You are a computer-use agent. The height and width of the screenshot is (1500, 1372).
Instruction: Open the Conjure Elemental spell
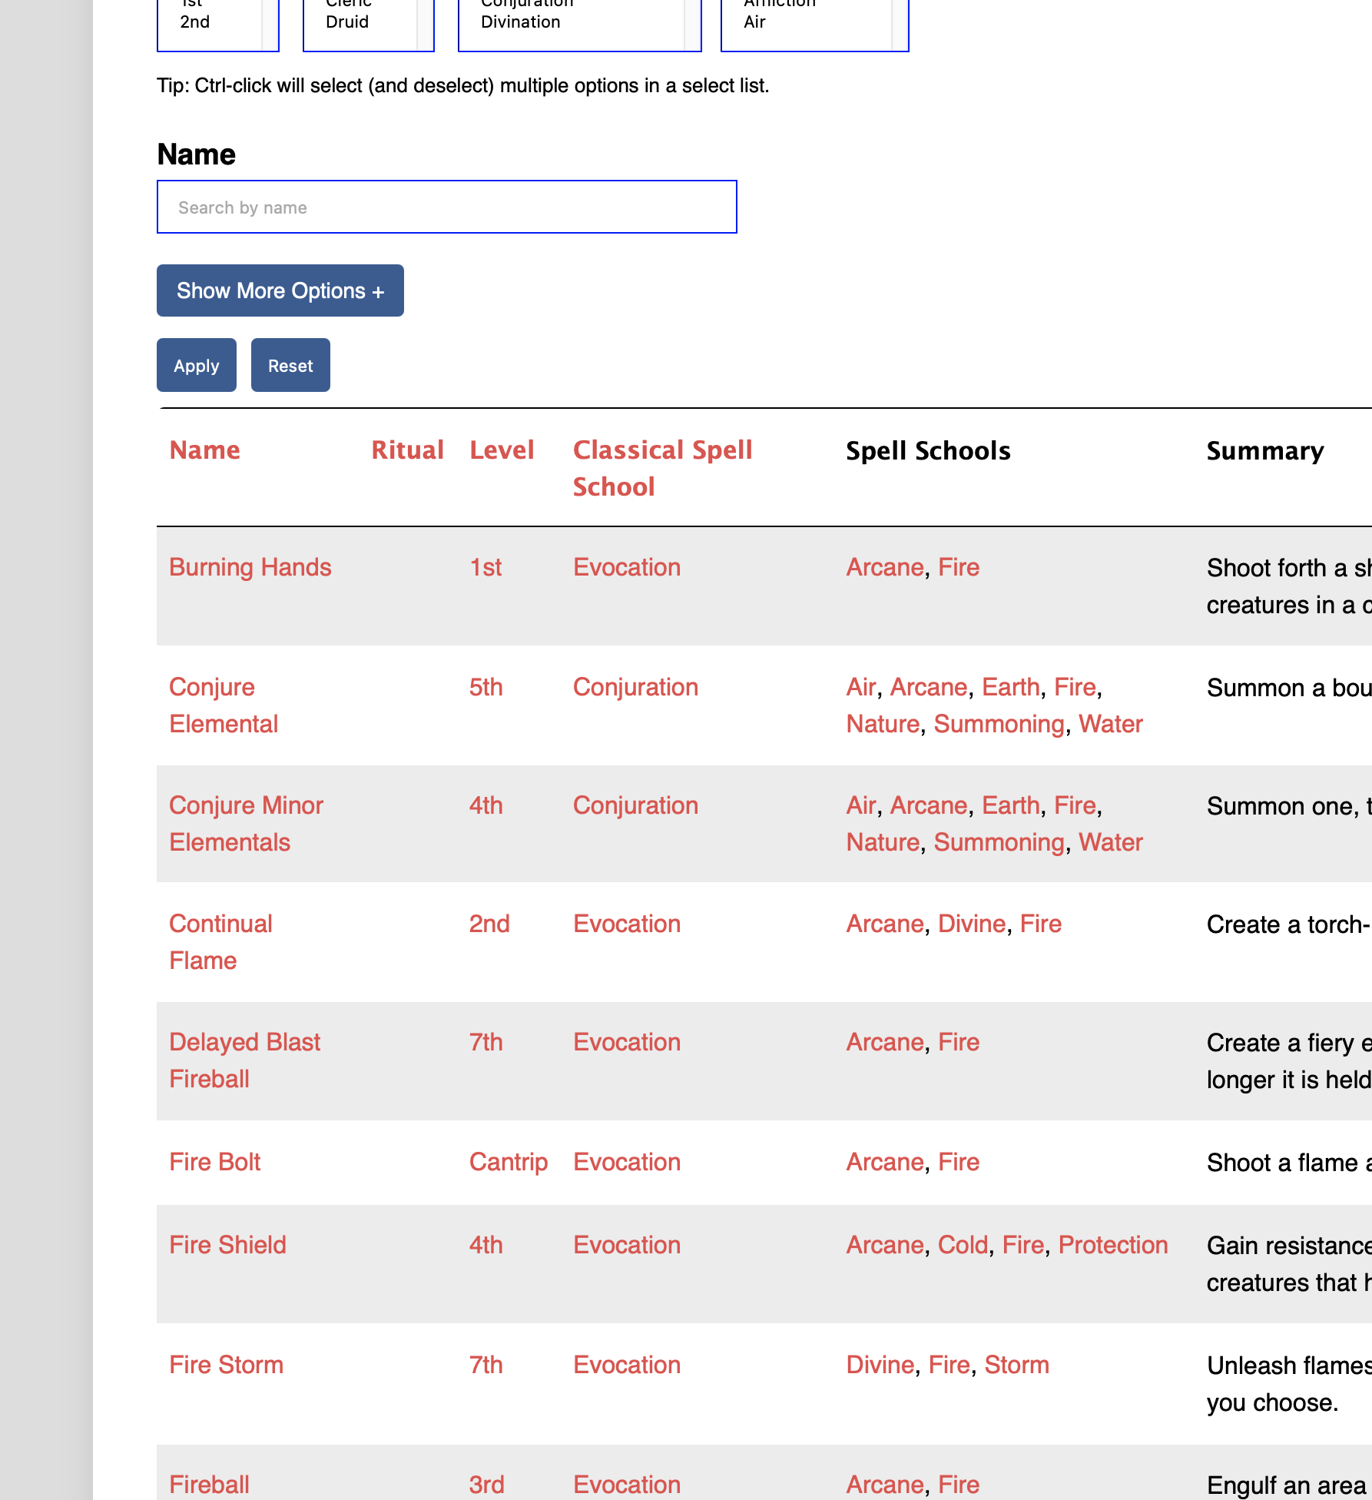(224, 705)
